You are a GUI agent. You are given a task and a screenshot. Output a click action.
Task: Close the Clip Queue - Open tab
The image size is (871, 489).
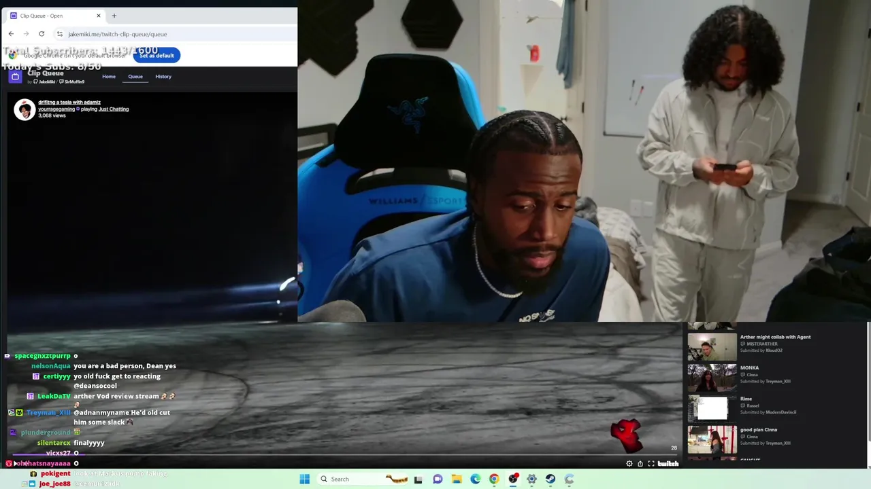coord(99,16)
